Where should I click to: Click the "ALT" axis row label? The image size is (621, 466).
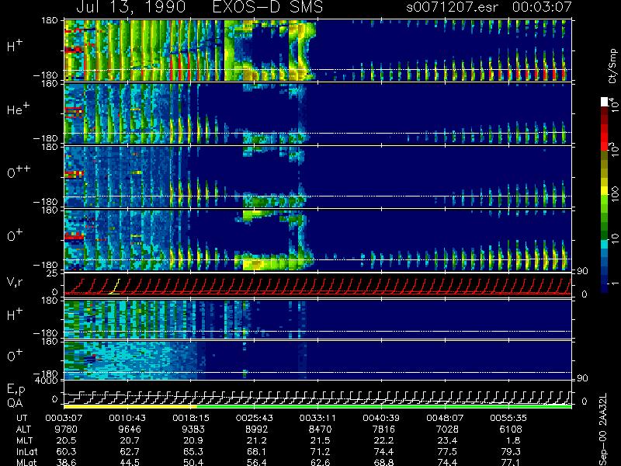tap(24, 429)
